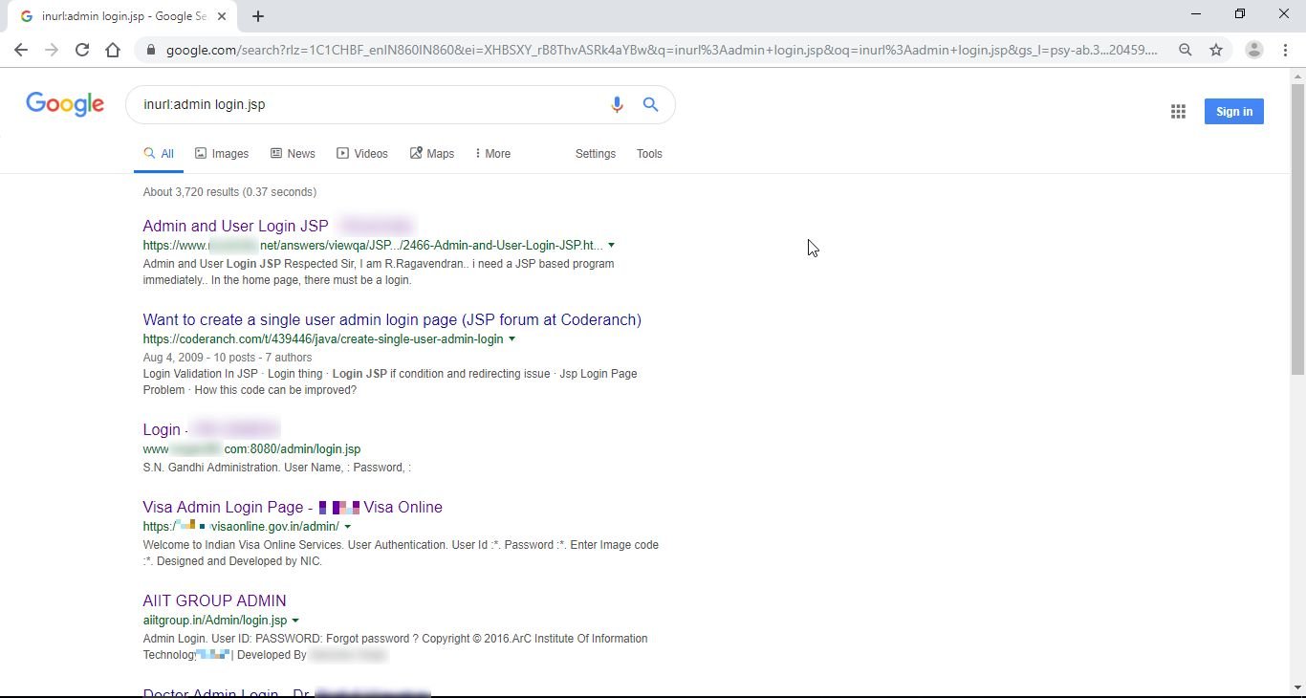Switch to Videos results
1306x698 pixels.
[362, 154]
